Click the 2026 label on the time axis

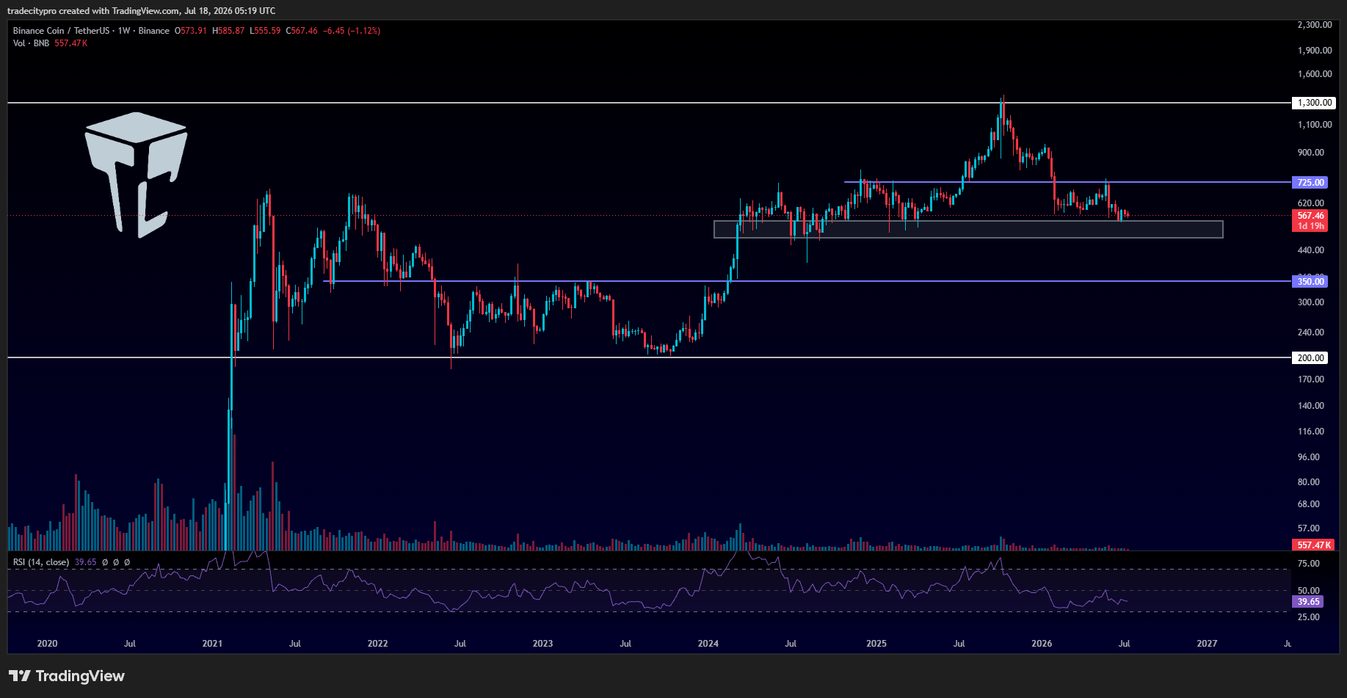point(1042,644)
